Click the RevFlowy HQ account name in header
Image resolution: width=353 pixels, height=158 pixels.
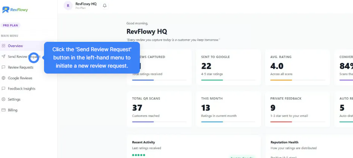86,4
